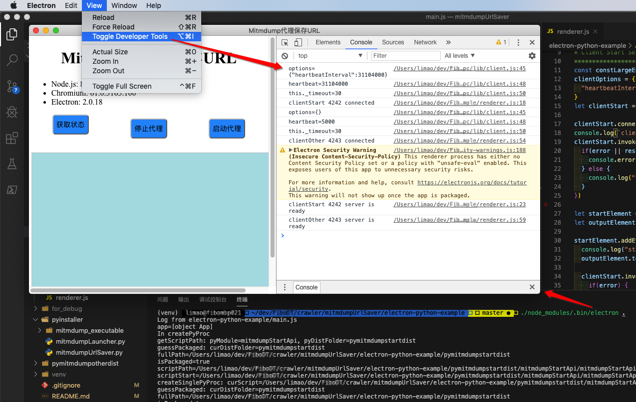This screenshot has width=636, height=402.
Task: Open renderer.js:59 source link
Action: (x=459, y=220)
